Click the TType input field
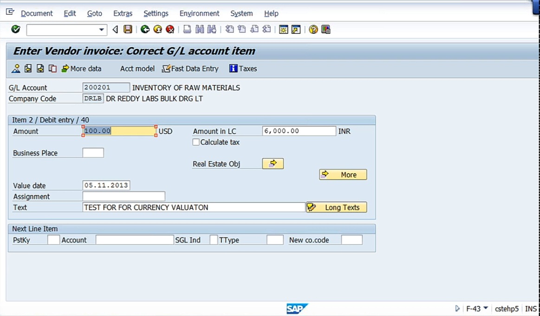The image size is (540, 316). pos(275,240)
